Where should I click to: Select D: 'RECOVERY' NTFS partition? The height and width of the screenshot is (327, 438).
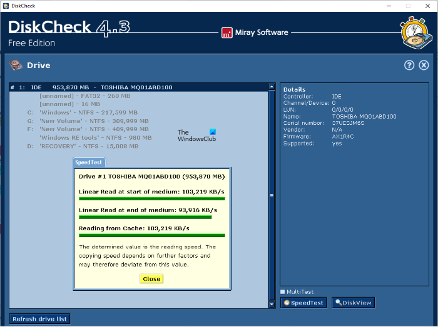click(x=83, y=146)
